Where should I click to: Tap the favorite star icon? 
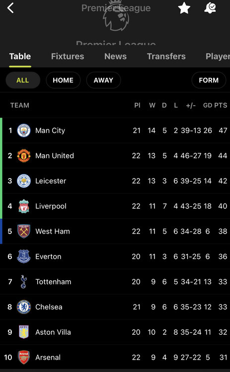(184, 8)
